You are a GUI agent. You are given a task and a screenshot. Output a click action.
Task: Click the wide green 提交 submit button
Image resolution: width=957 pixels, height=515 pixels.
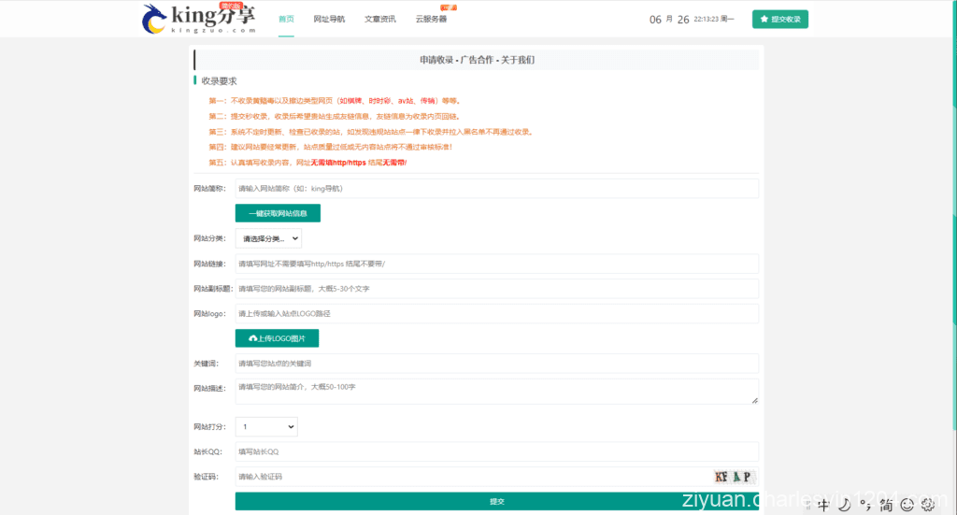(x=497, y=501)
